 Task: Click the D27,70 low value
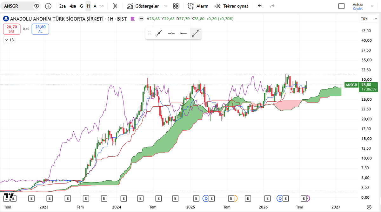(183, 19)
